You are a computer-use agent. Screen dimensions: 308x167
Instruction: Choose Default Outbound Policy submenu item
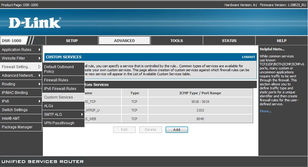tap(63, 69)
